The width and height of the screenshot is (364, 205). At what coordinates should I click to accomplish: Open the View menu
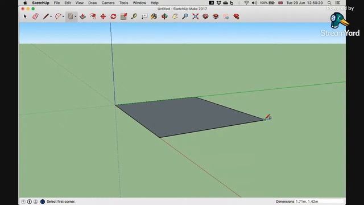80,3
